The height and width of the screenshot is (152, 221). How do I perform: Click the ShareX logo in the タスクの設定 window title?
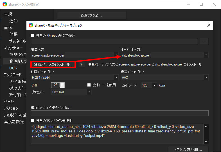point(5,4)
